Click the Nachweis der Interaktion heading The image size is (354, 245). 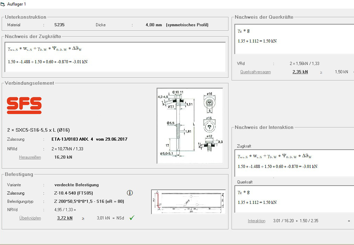tap(264, 127)
